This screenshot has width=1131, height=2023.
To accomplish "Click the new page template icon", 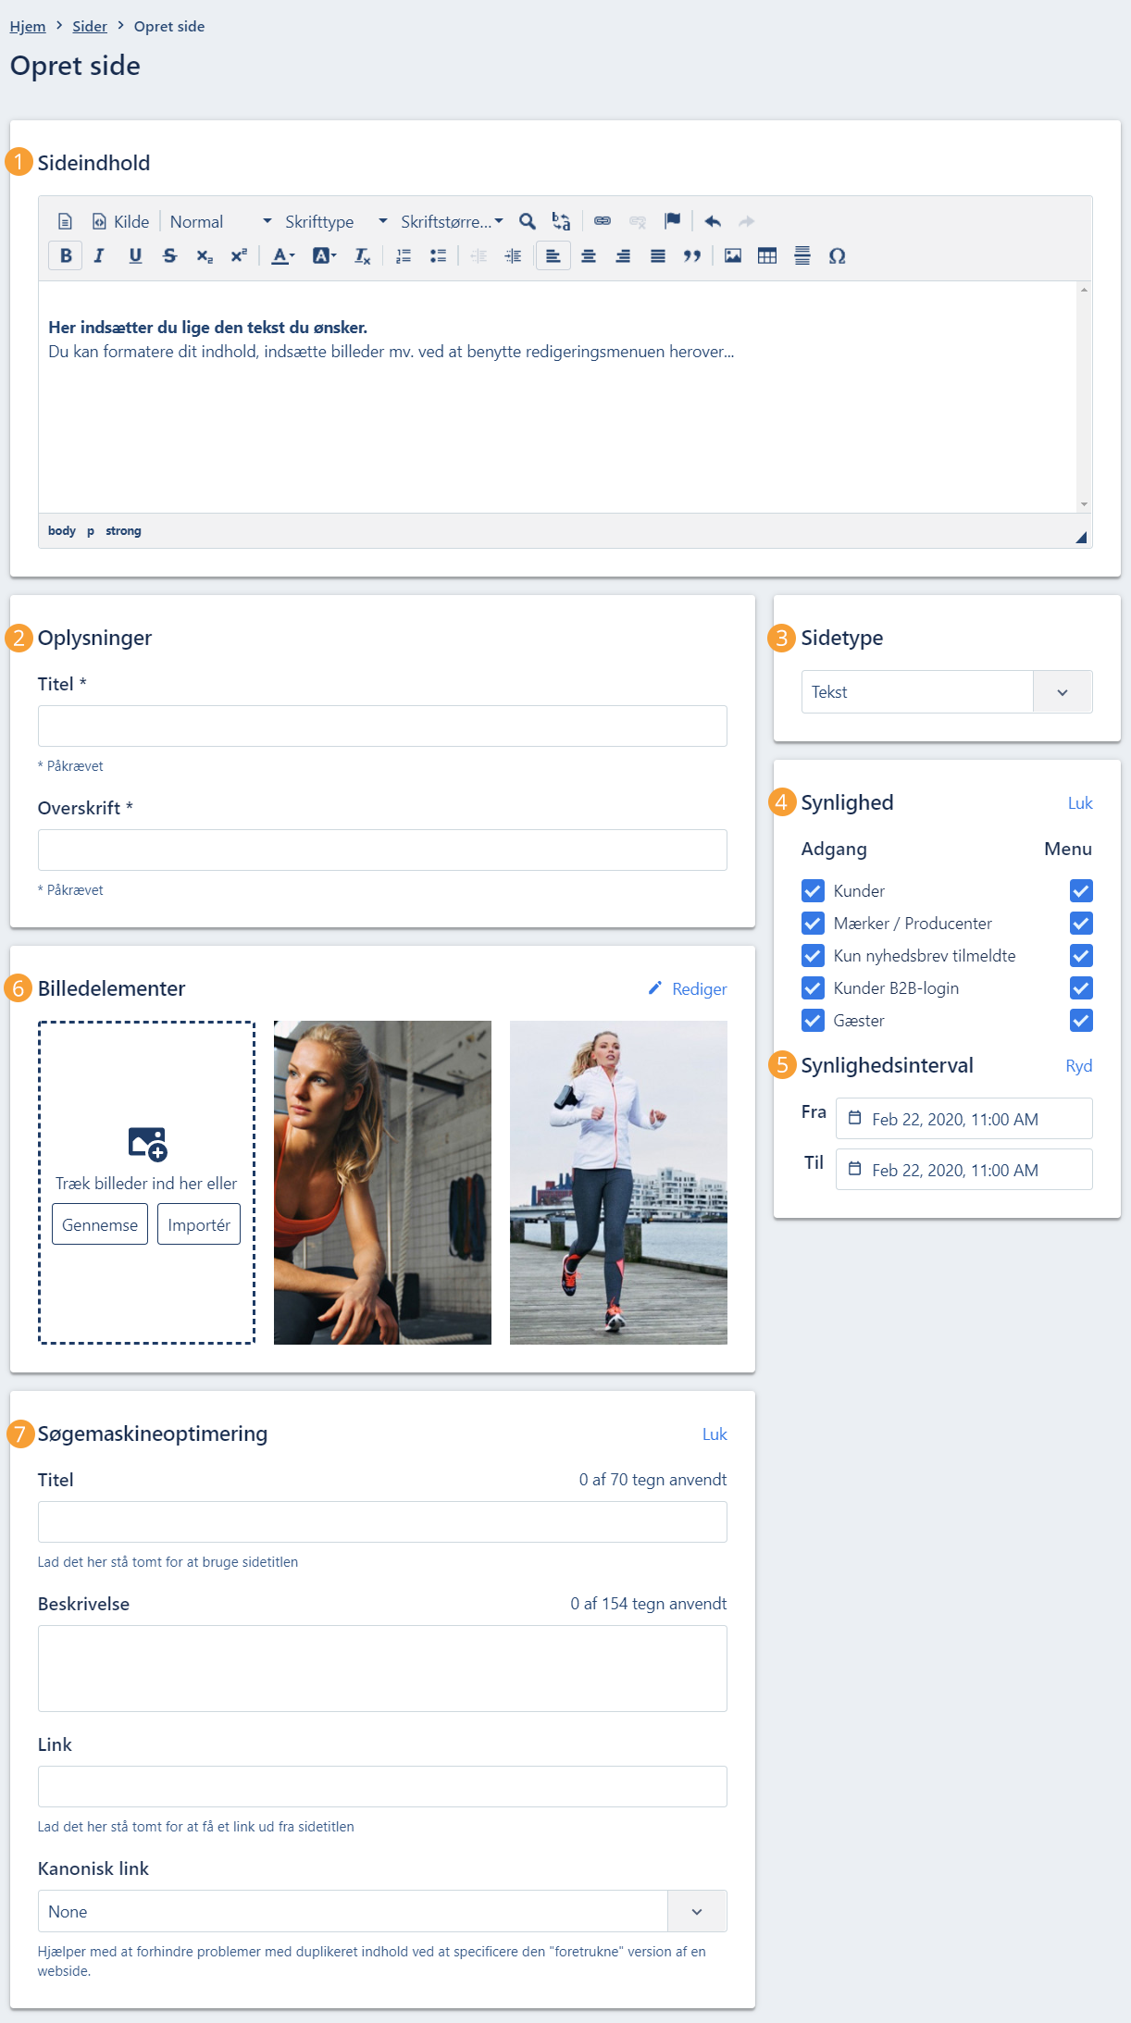I will point(65,221).
